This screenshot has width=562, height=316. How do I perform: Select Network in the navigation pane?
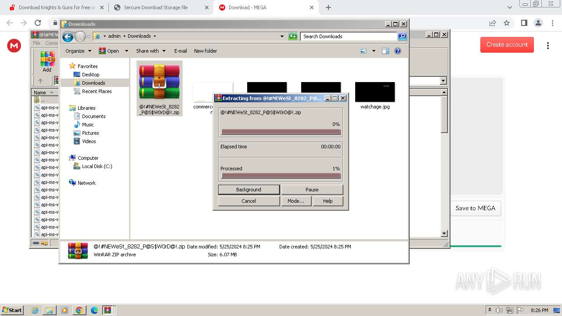point(86,183)
